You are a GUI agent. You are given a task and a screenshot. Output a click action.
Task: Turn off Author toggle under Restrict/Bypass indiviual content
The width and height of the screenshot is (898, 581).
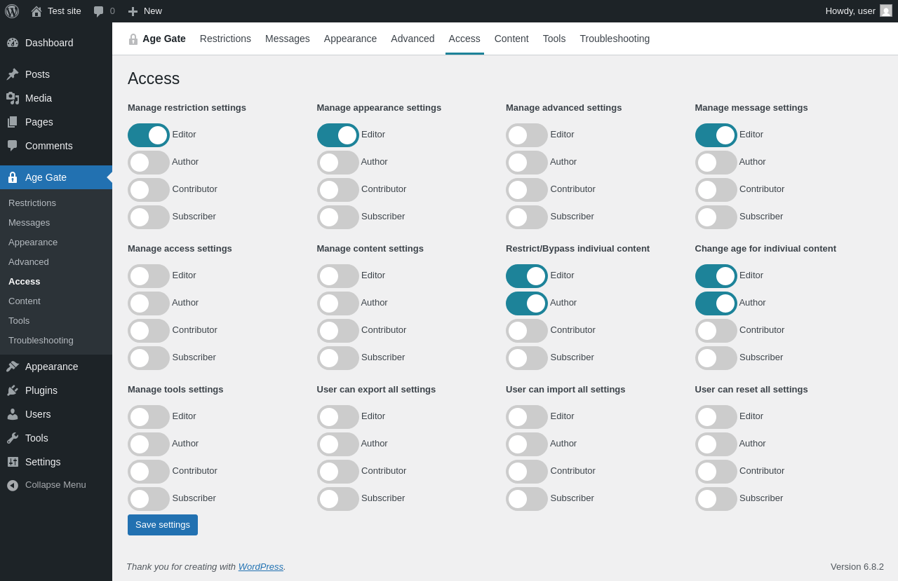pos(527,303)
